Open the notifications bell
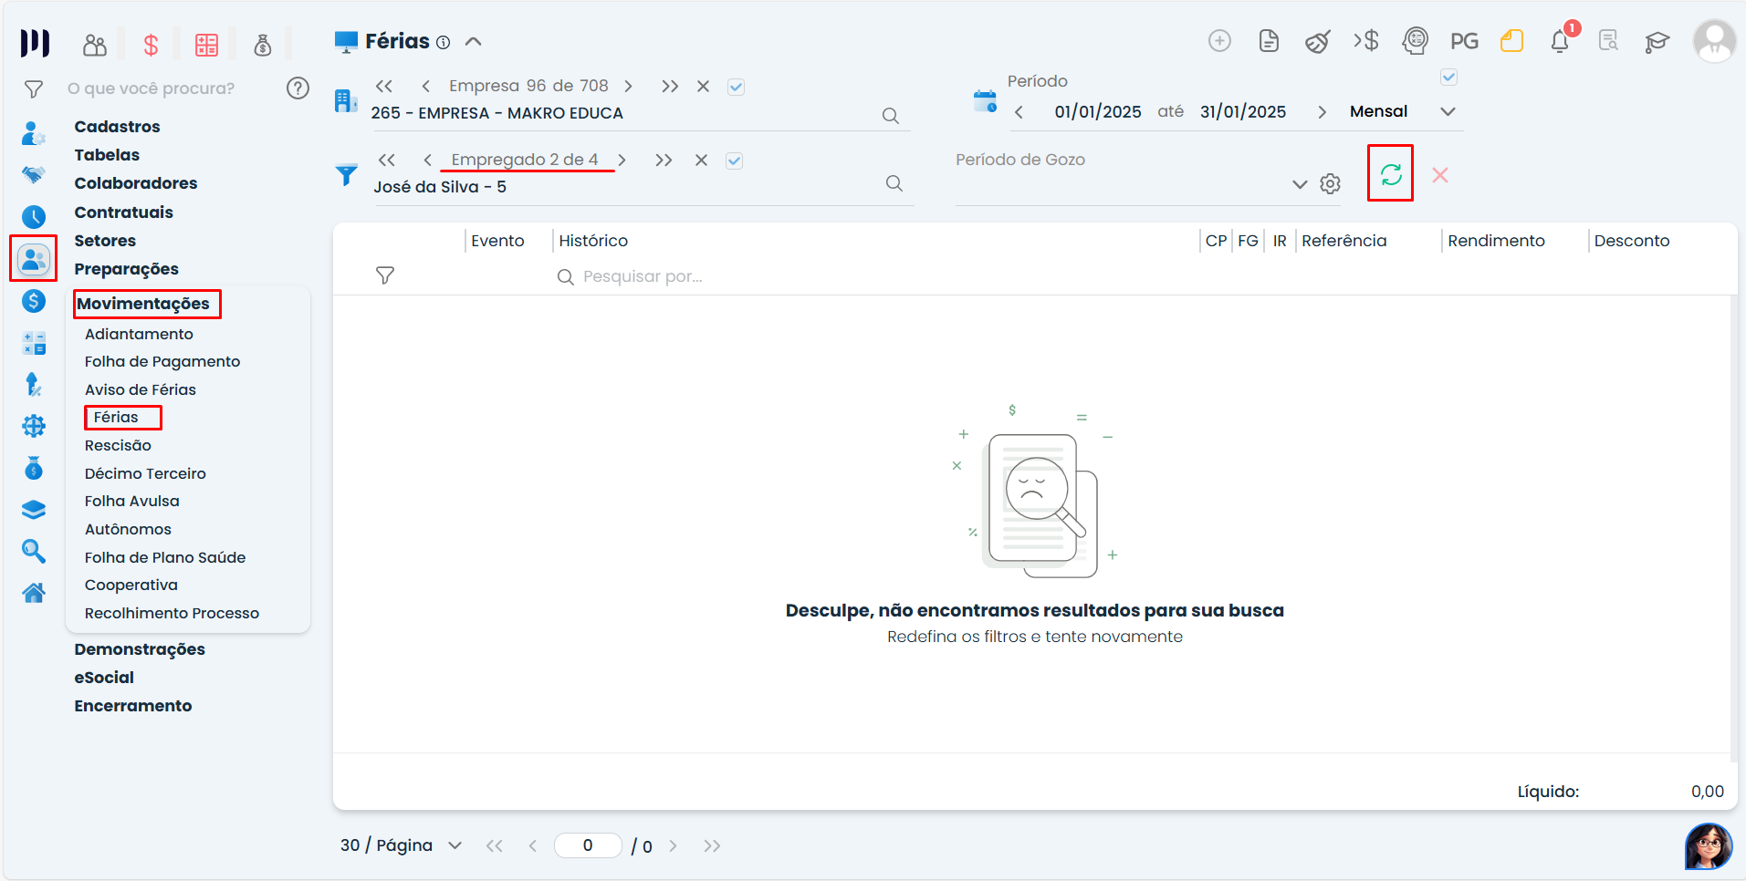 click(1560, 42)
